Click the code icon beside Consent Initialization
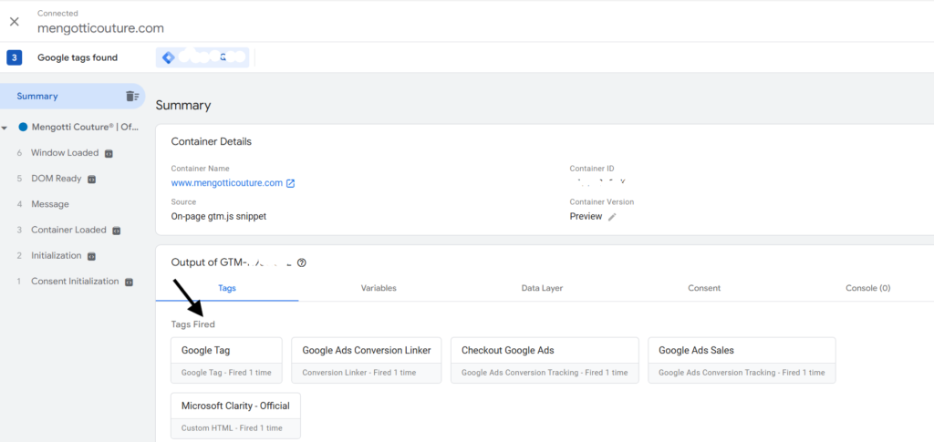The width and height of the screenshot is (934, 442). tap(128, 282)
